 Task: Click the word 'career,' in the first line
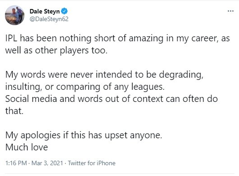205,39
